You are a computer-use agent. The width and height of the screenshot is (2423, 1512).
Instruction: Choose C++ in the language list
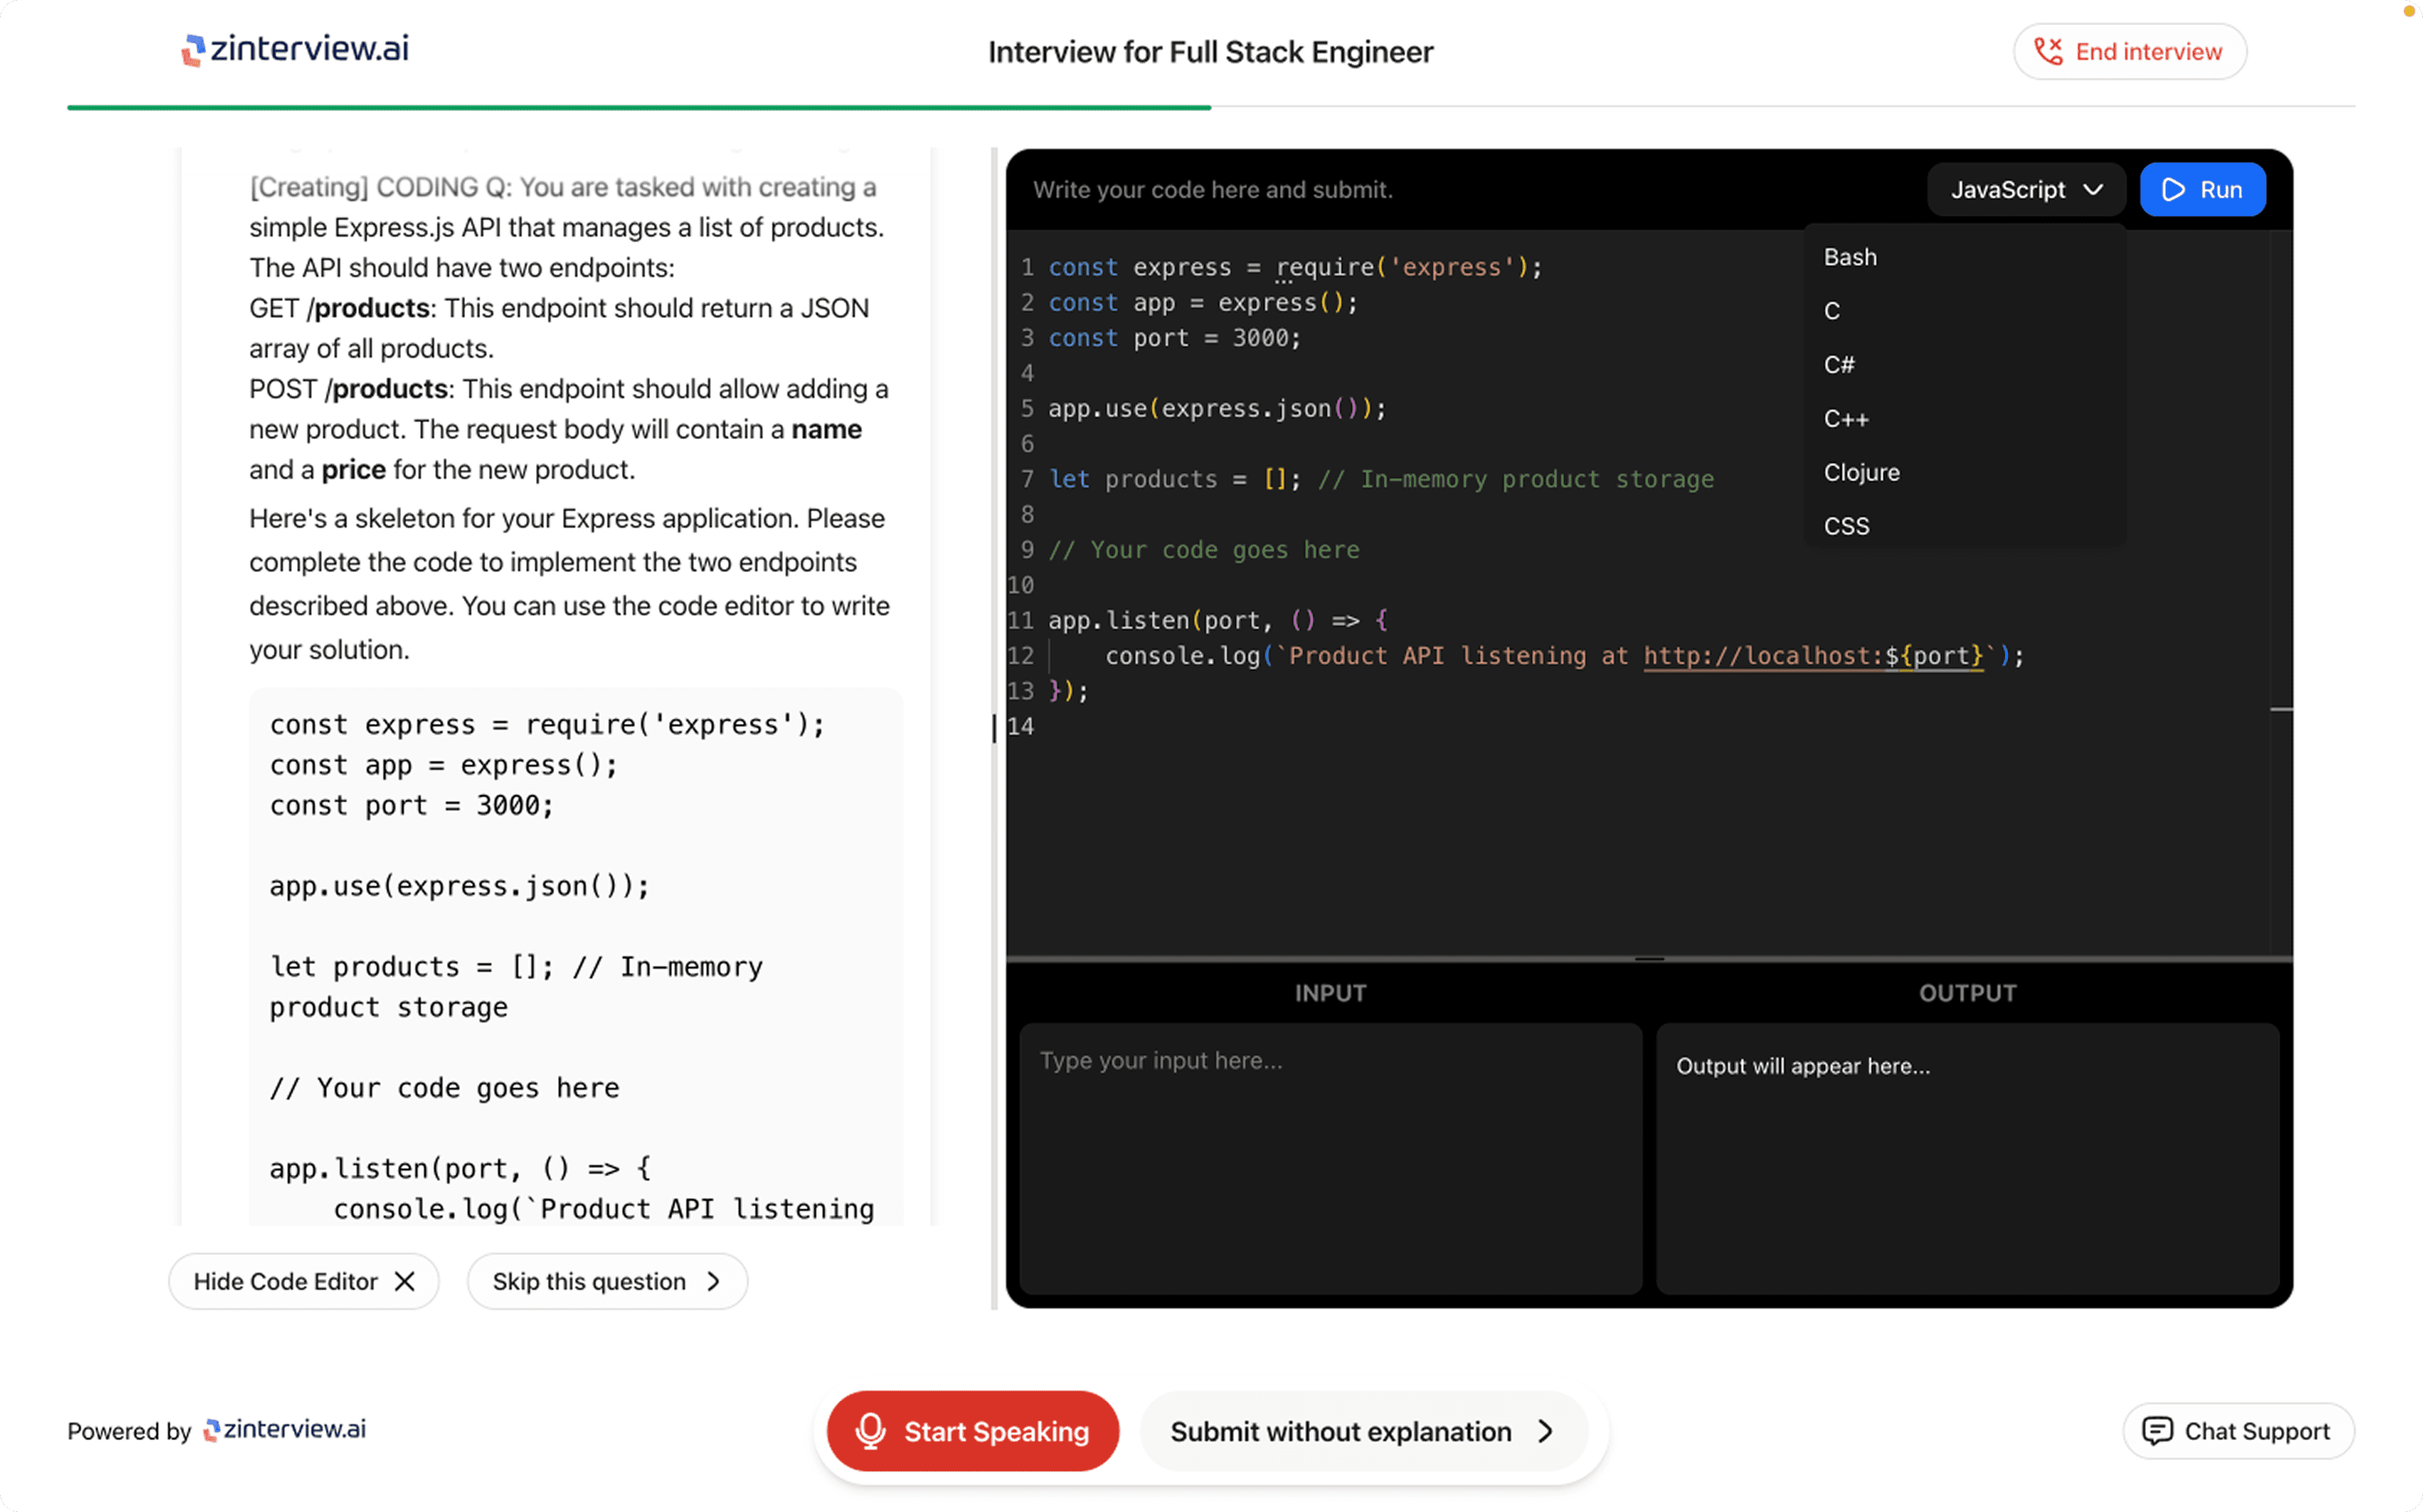[1845, 419]
